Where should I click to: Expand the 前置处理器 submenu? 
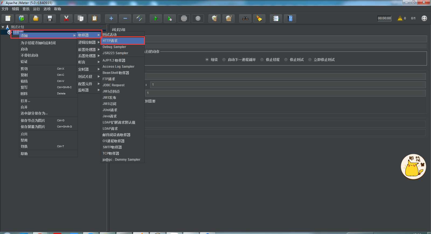pyautogui.click(x=89, y=50)
